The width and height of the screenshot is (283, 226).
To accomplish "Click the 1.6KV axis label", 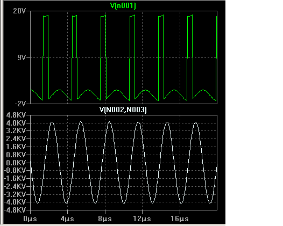I will coord(16,147).
